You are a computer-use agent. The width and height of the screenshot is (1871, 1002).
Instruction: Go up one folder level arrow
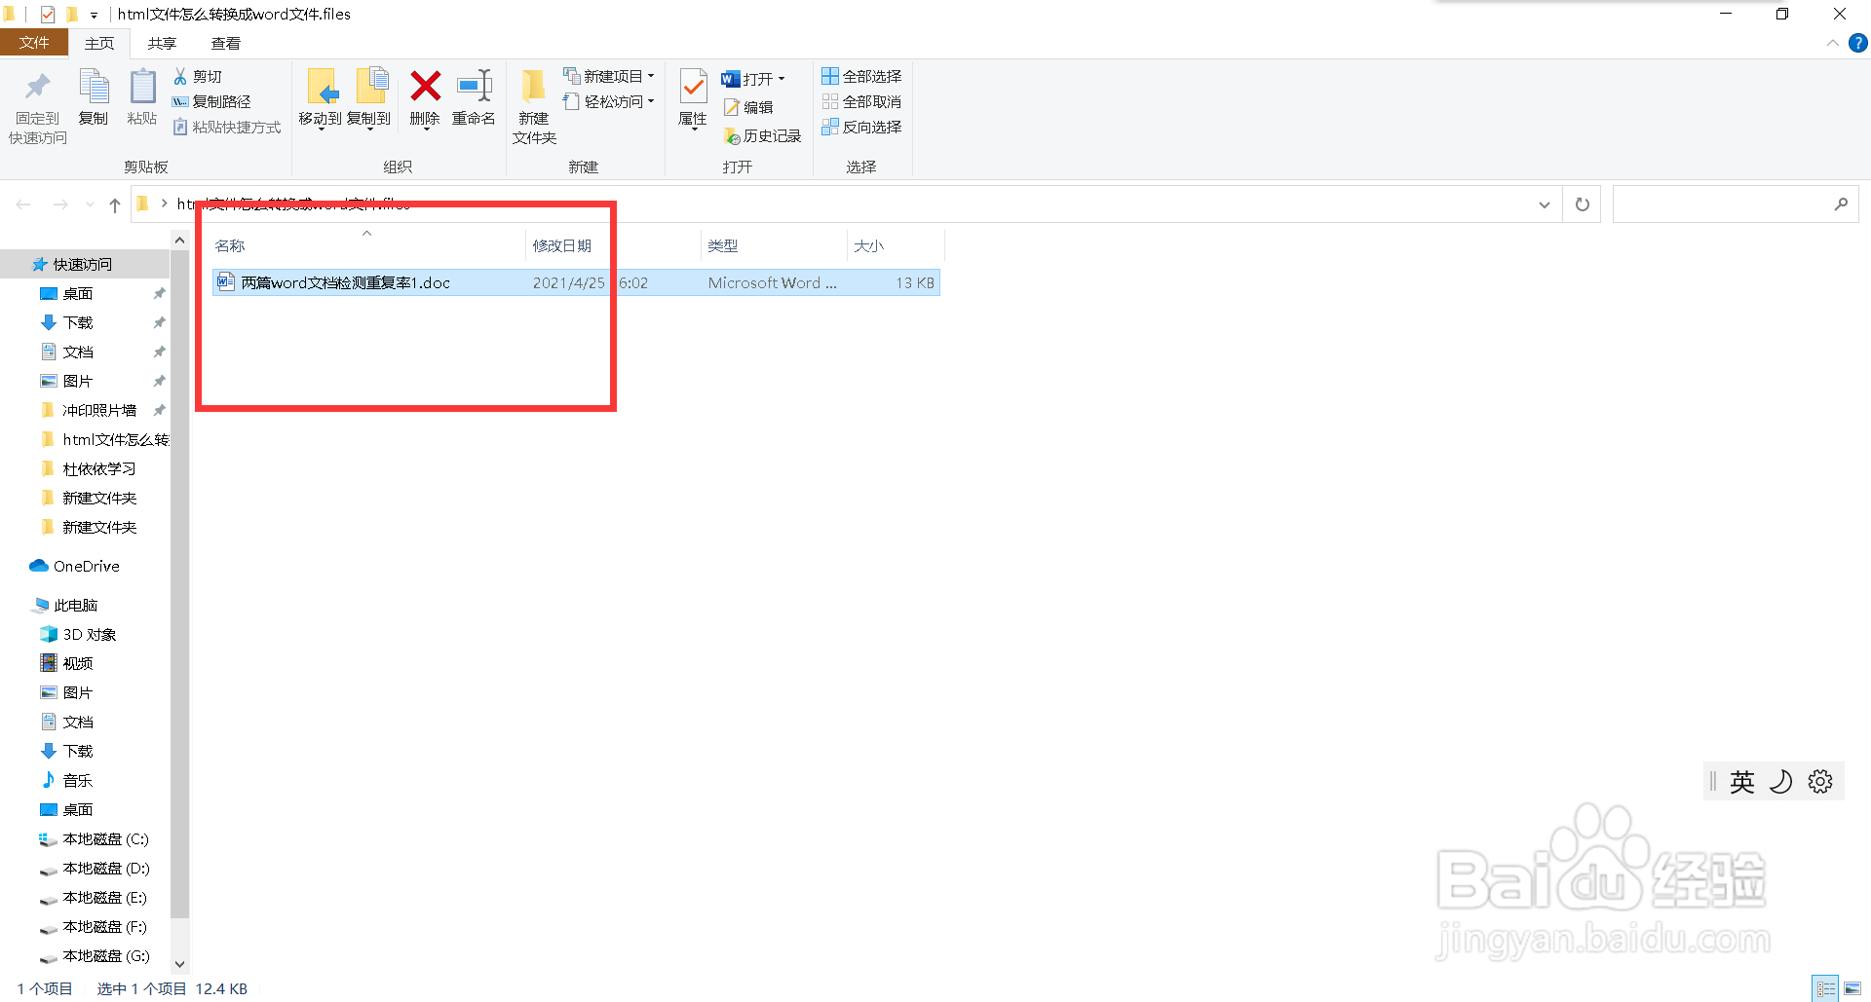[x=115, y=204]
